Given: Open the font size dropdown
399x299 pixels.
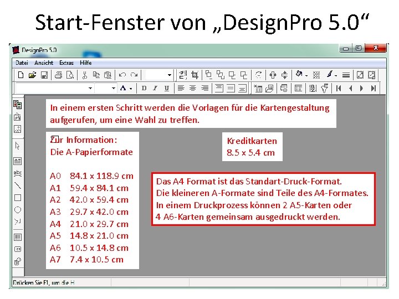Looking at the screenshot, I should pyautogui.click(x=114, y=88).
